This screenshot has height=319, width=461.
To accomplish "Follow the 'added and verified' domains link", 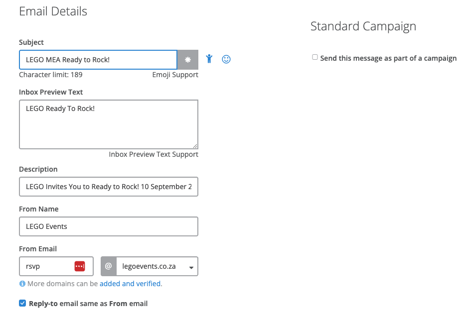I will 130,284.
